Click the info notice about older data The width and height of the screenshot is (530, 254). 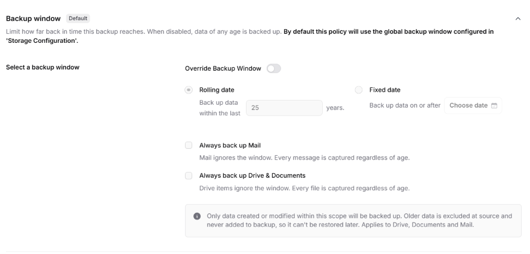[x=353, y=221]
